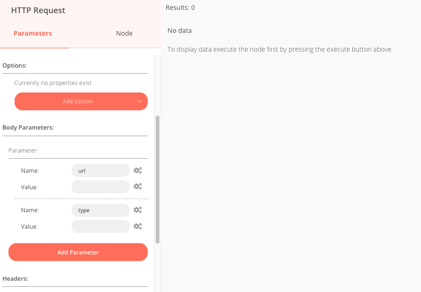Focus the empty Value field under url
Image resolution: width=421 pixels, height=292 pixels.
[x=101, y=187]
